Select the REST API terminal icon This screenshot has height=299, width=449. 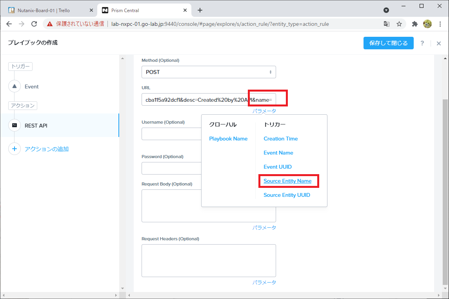(15, 126)
